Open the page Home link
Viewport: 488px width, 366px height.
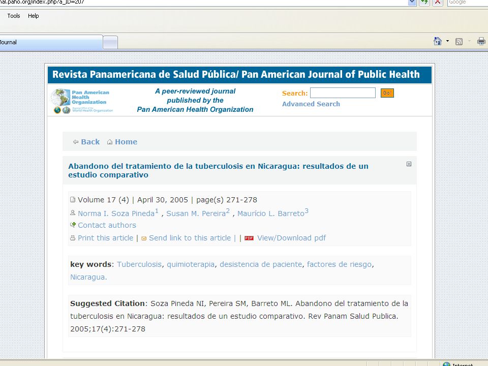click(x=126, y=142)
